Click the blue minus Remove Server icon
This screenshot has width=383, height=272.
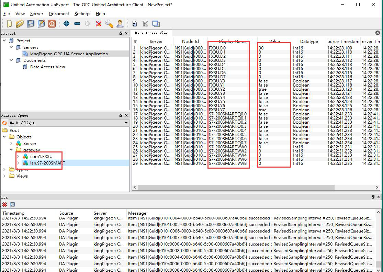click(x=77, y=24)
